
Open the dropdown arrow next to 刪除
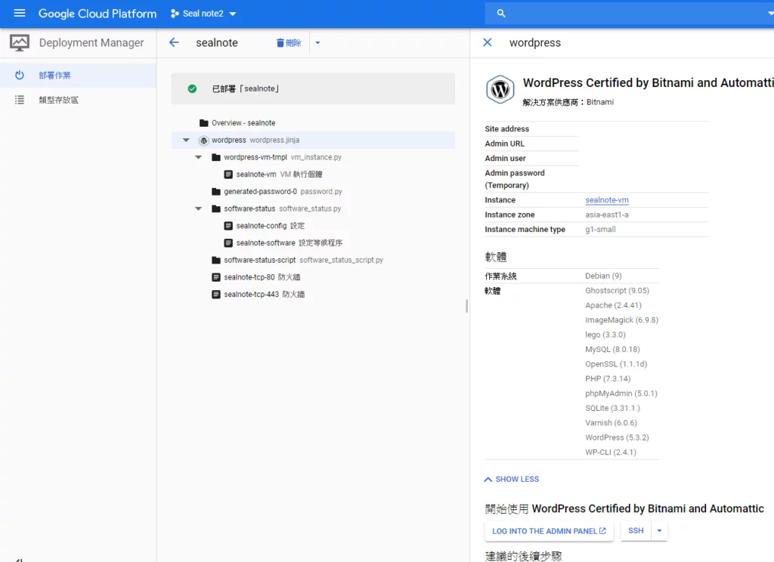(x=317, y=43)
